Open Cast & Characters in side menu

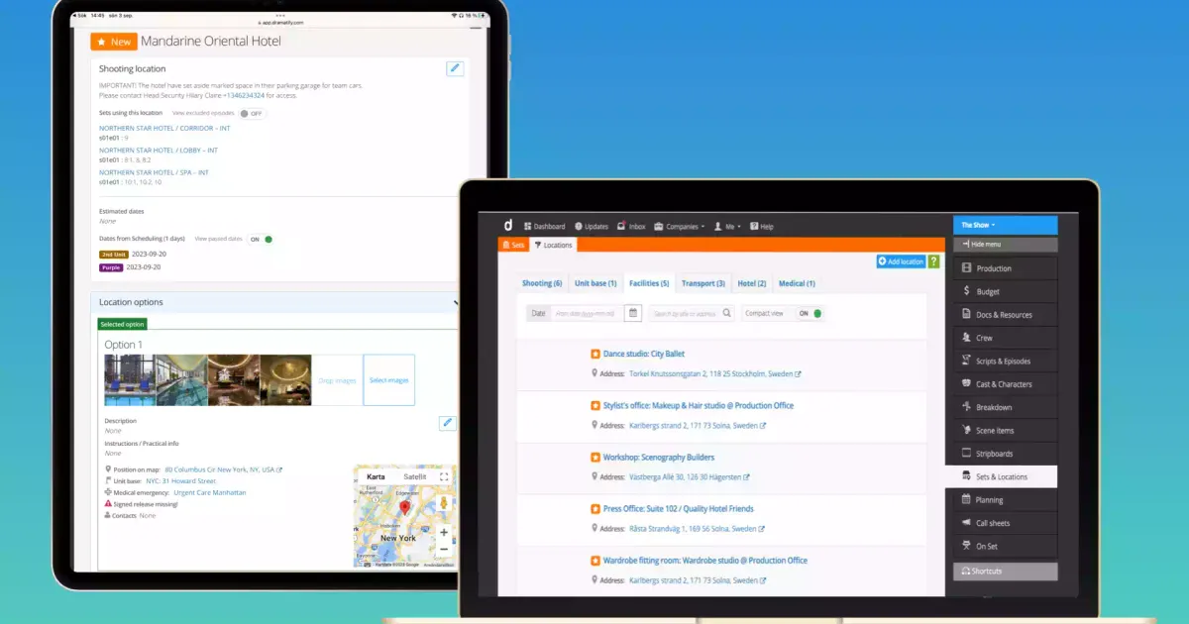tap(1006, 384)
